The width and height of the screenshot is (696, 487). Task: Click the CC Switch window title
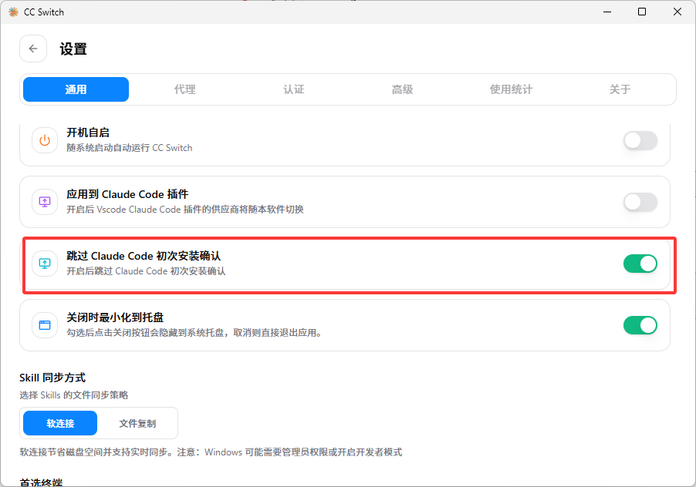pos(44,12)
